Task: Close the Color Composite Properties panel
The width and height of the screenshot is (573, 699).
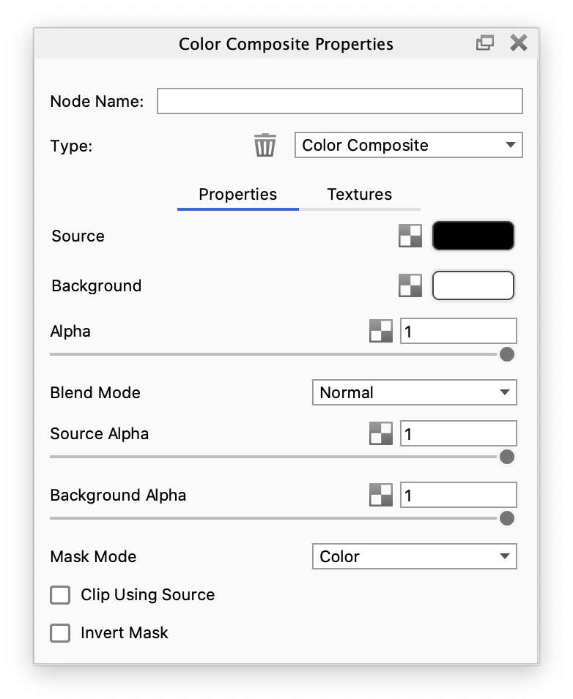Action: pyautogui.click(x=519, y=42)
